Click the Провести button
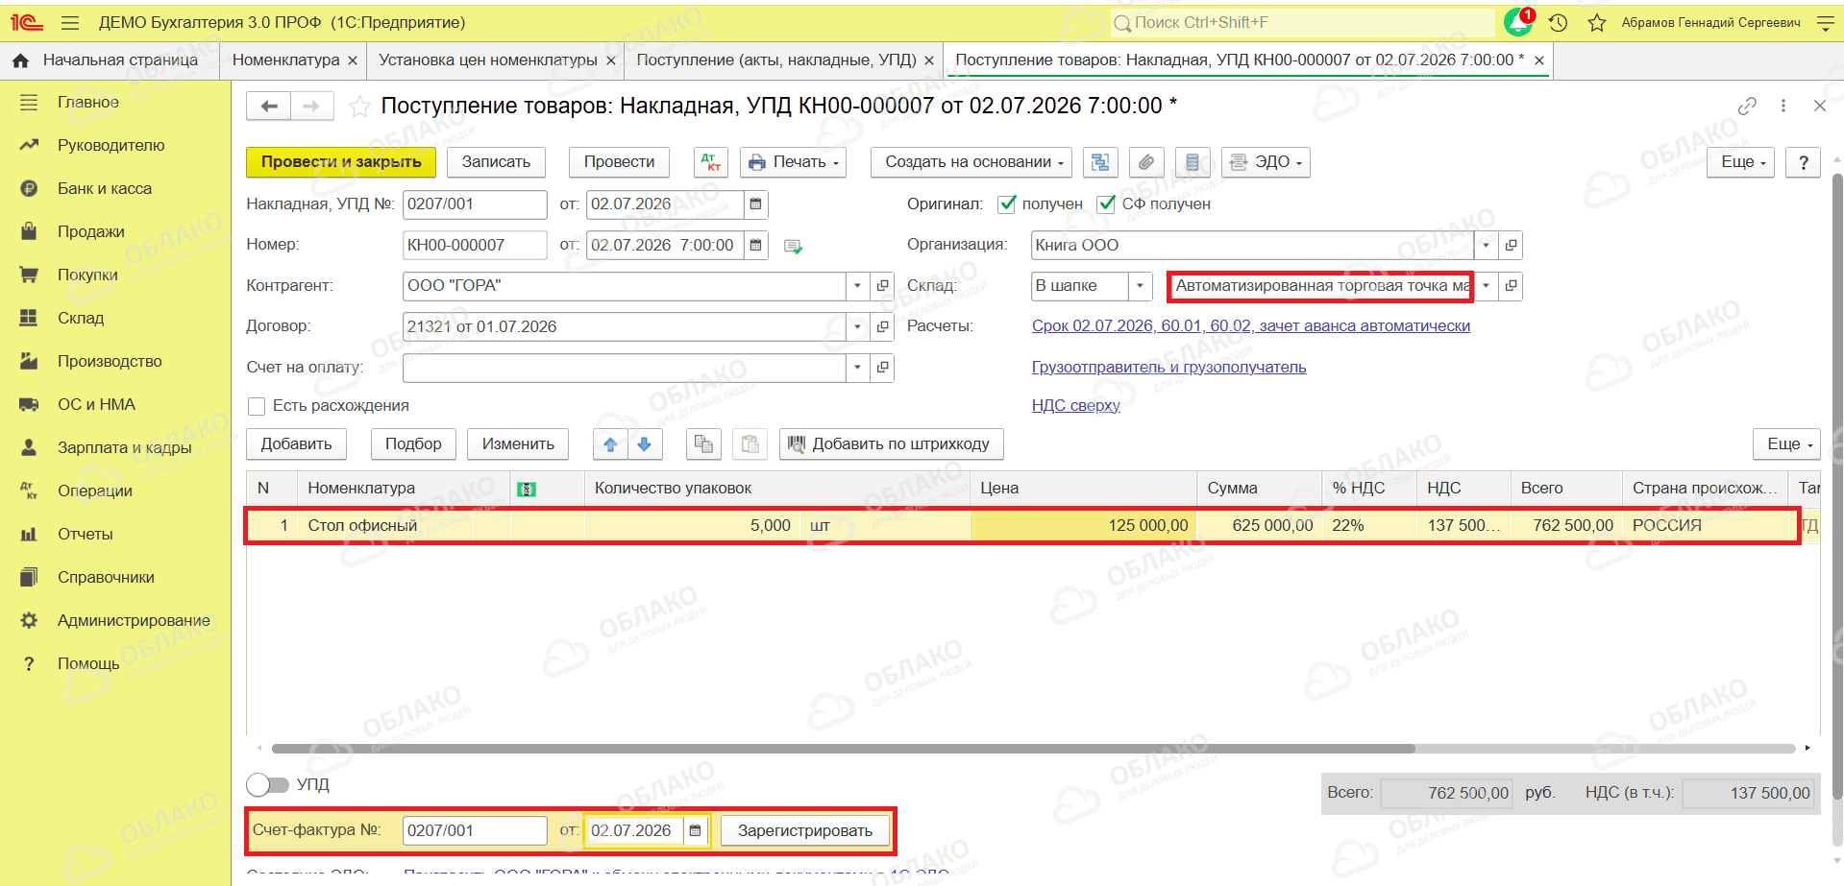Screen dimensions: 1844x886 pyautogui.click(x=619, y=162)
